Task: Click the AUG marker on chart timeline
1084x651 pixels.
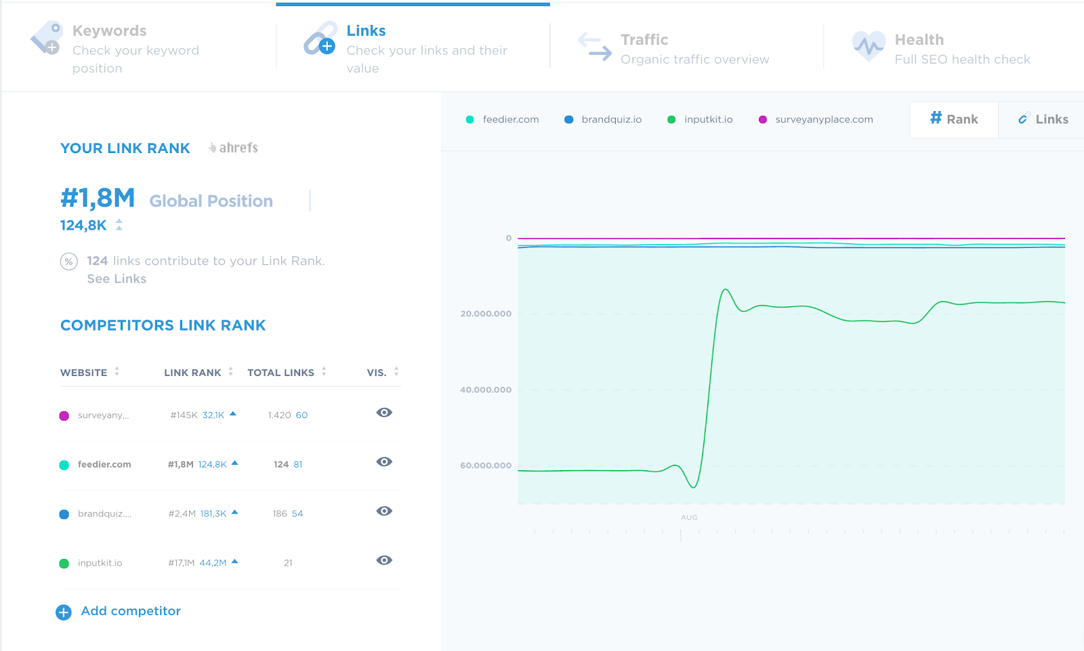Action: point(689,518)
